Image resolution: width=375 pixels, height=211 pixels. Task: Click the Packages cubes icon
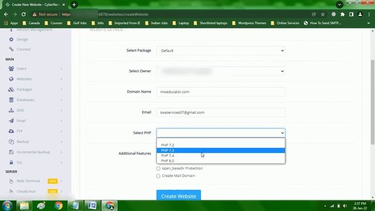[x=11, y=90]
